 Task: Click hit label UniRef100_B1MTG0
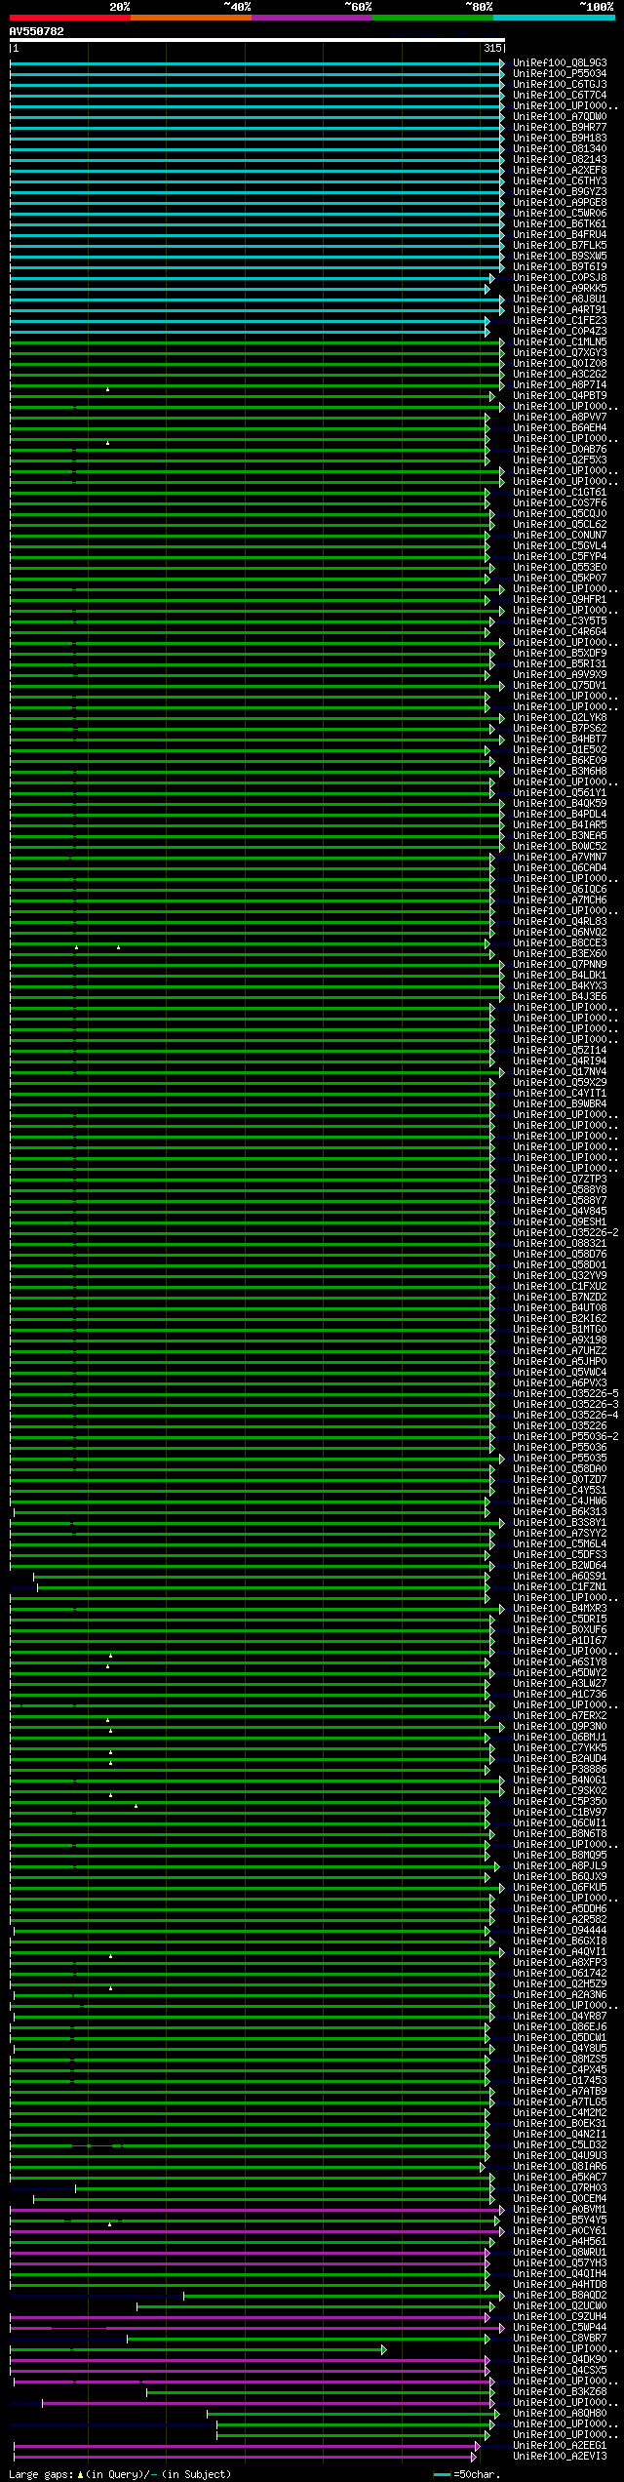point(560,1330)
